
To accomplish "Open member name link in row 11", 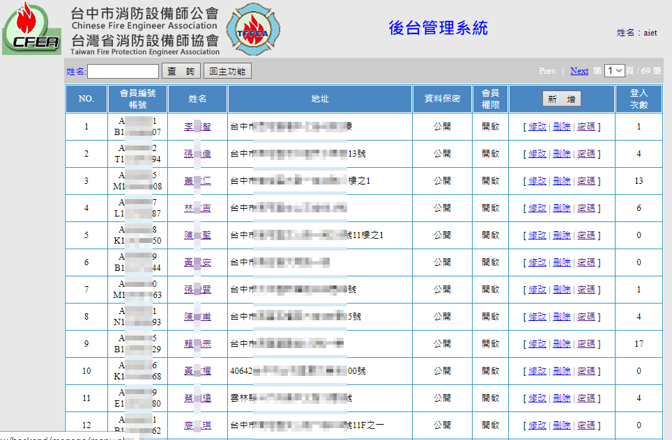I will coord(197,398).
